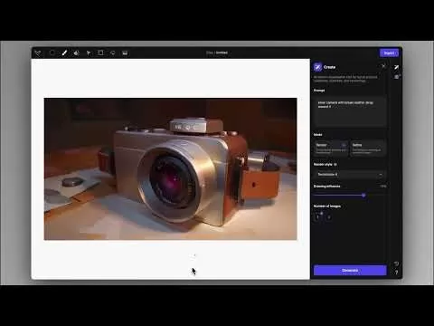Click the image insert tool icon
The width and height of the screenshot is (434, 326).
[125, 53]
